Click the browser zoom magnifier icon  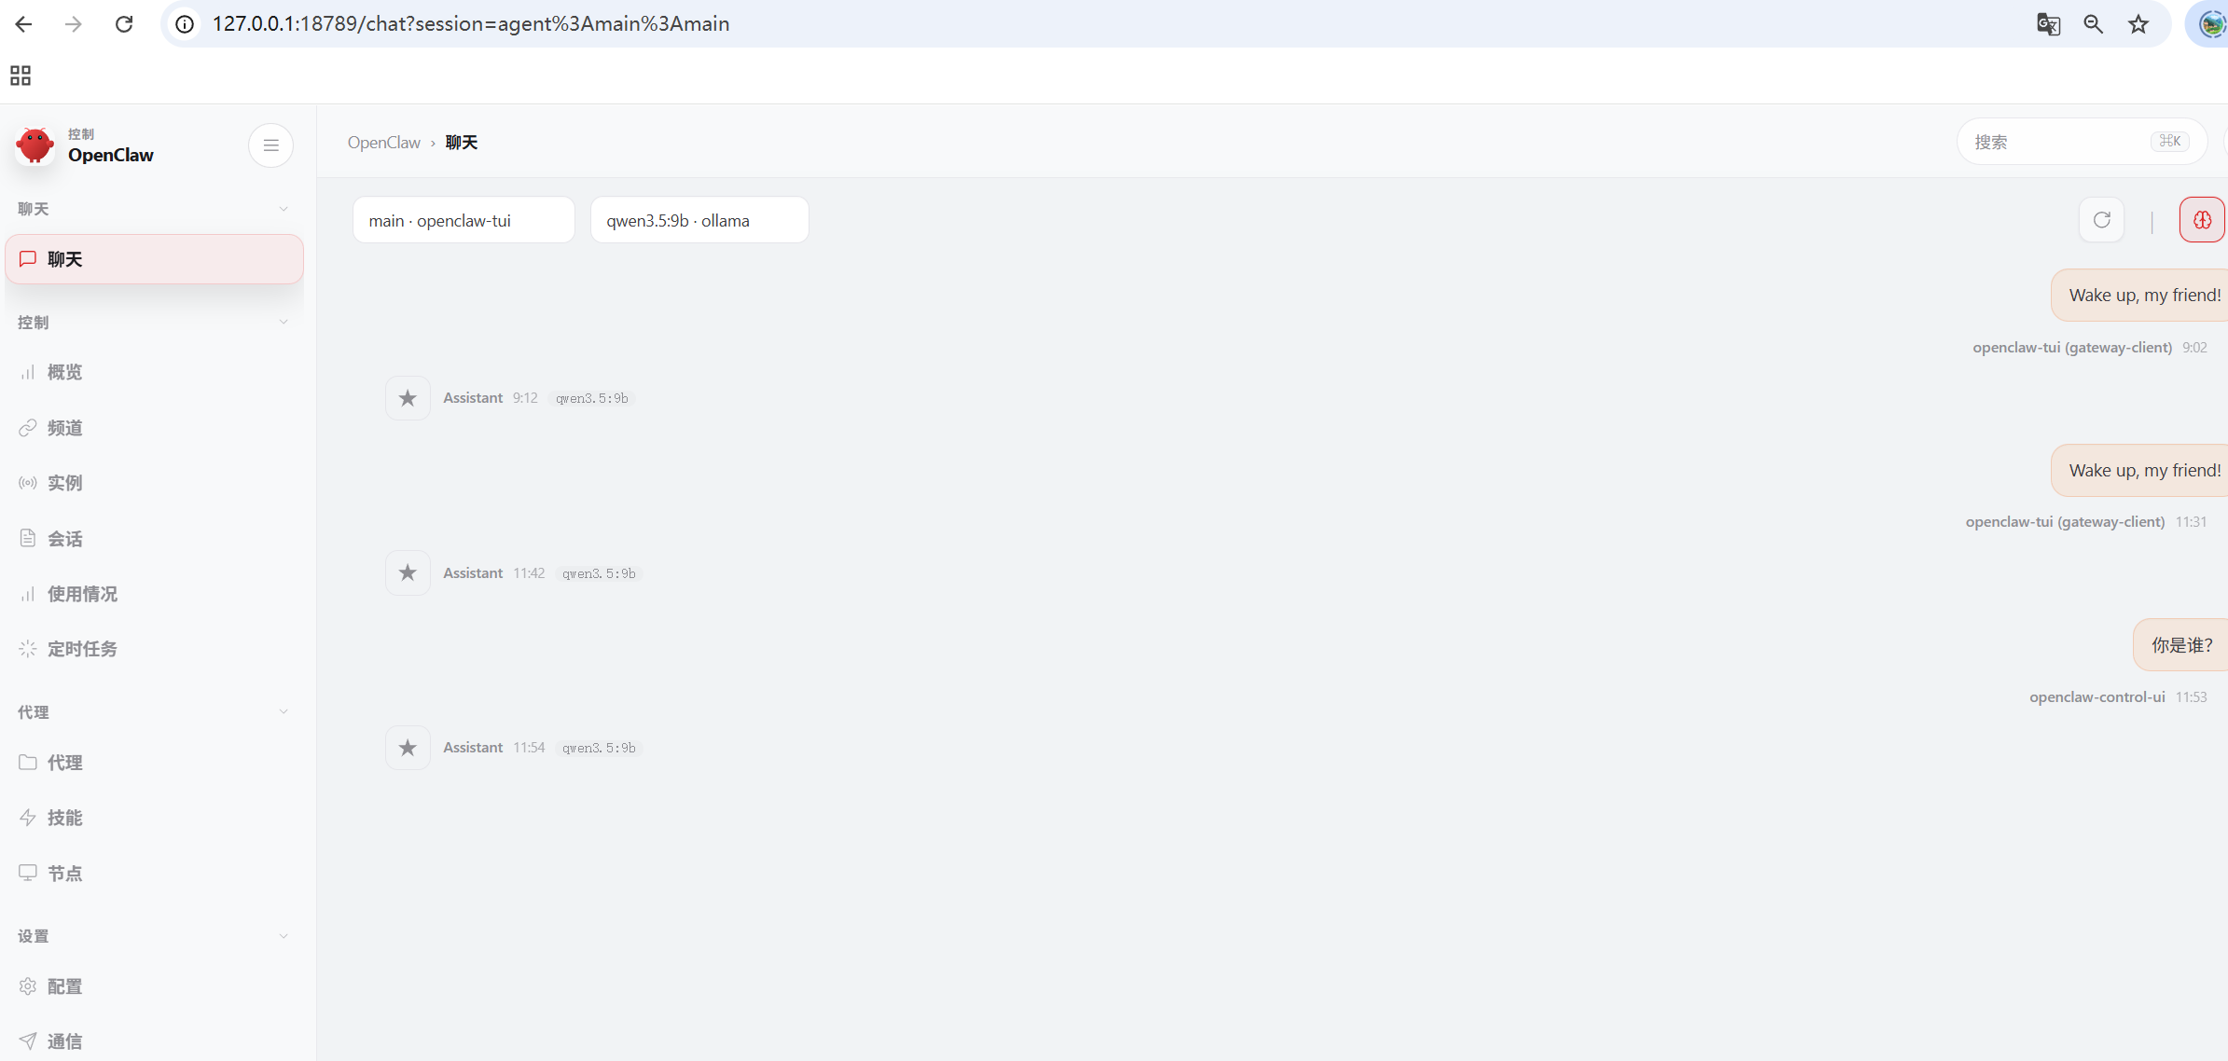(x=2093, y=24)
